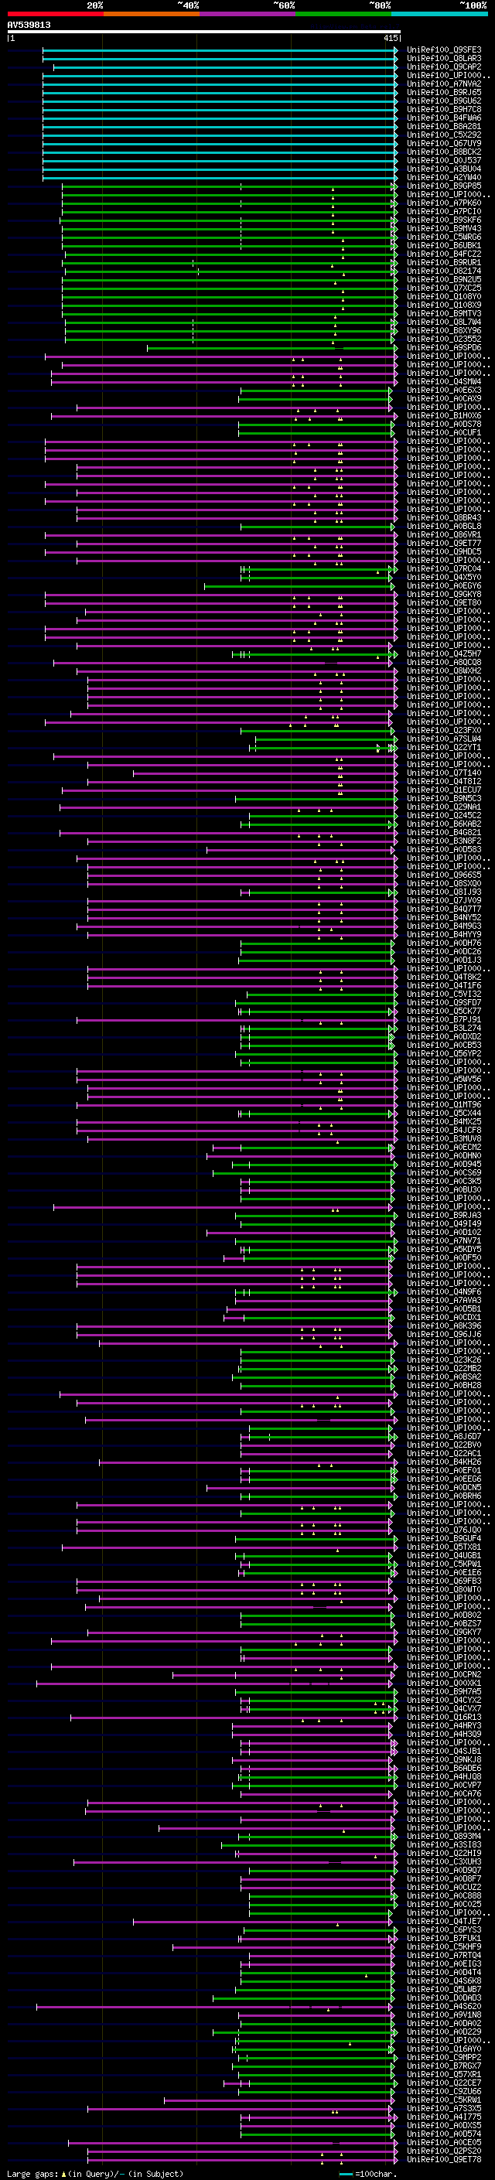Select UniRef100_O23552 label
Screen dimensions: 495x2180
tap(444, 339)
